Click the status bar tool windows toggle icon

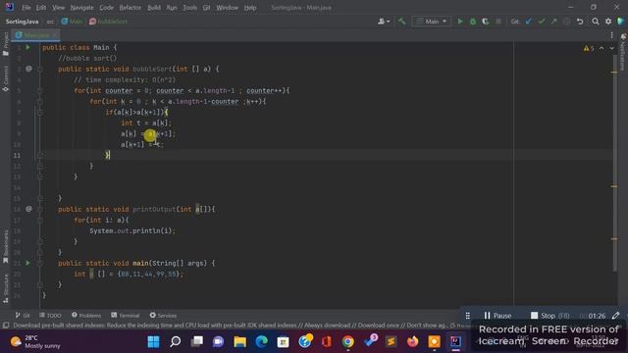6,326
